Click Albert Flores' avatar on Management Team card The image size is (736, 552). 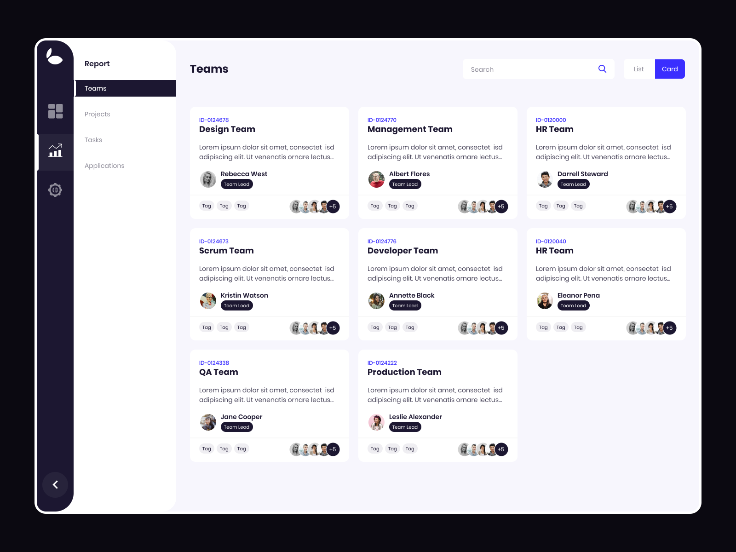pos(376,179)
